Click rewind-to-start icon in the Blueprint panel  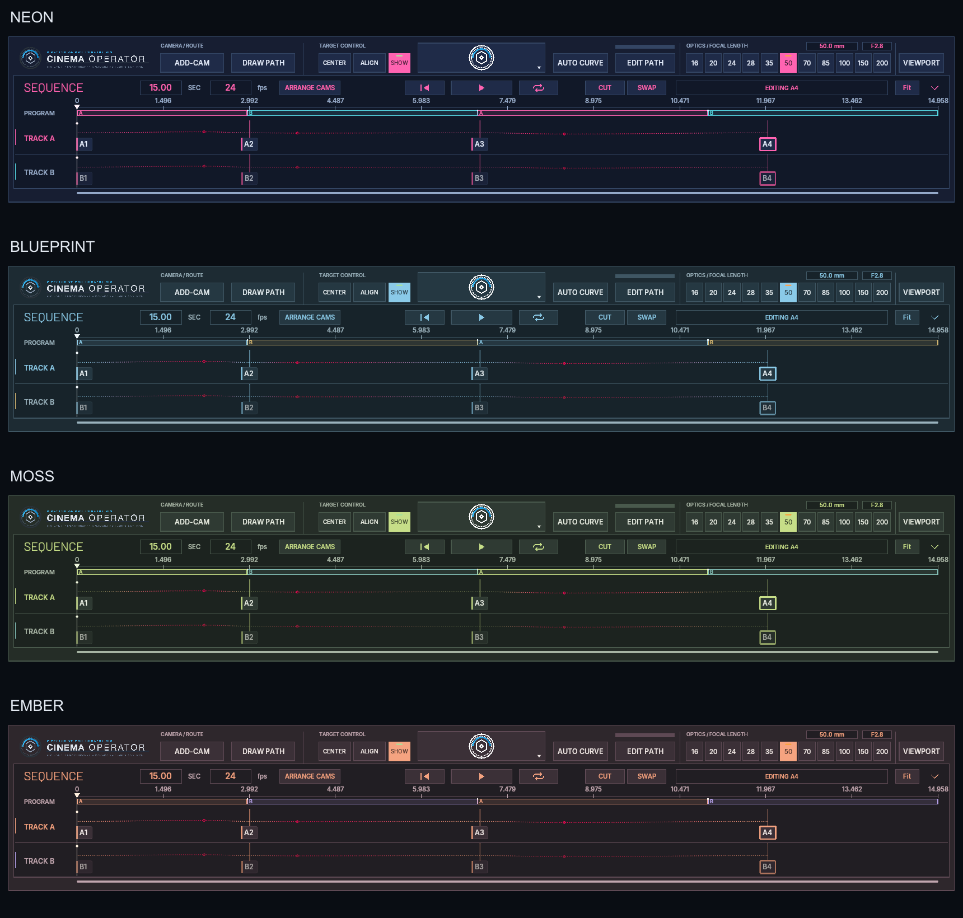[424, 317]
